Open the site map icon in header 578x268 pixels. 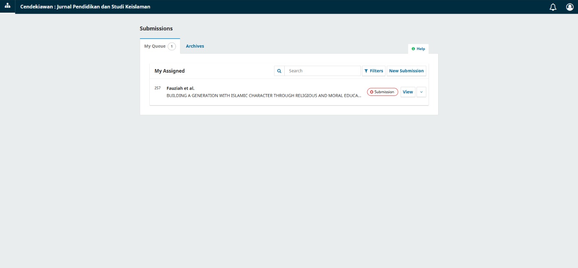tap(7, 6)
